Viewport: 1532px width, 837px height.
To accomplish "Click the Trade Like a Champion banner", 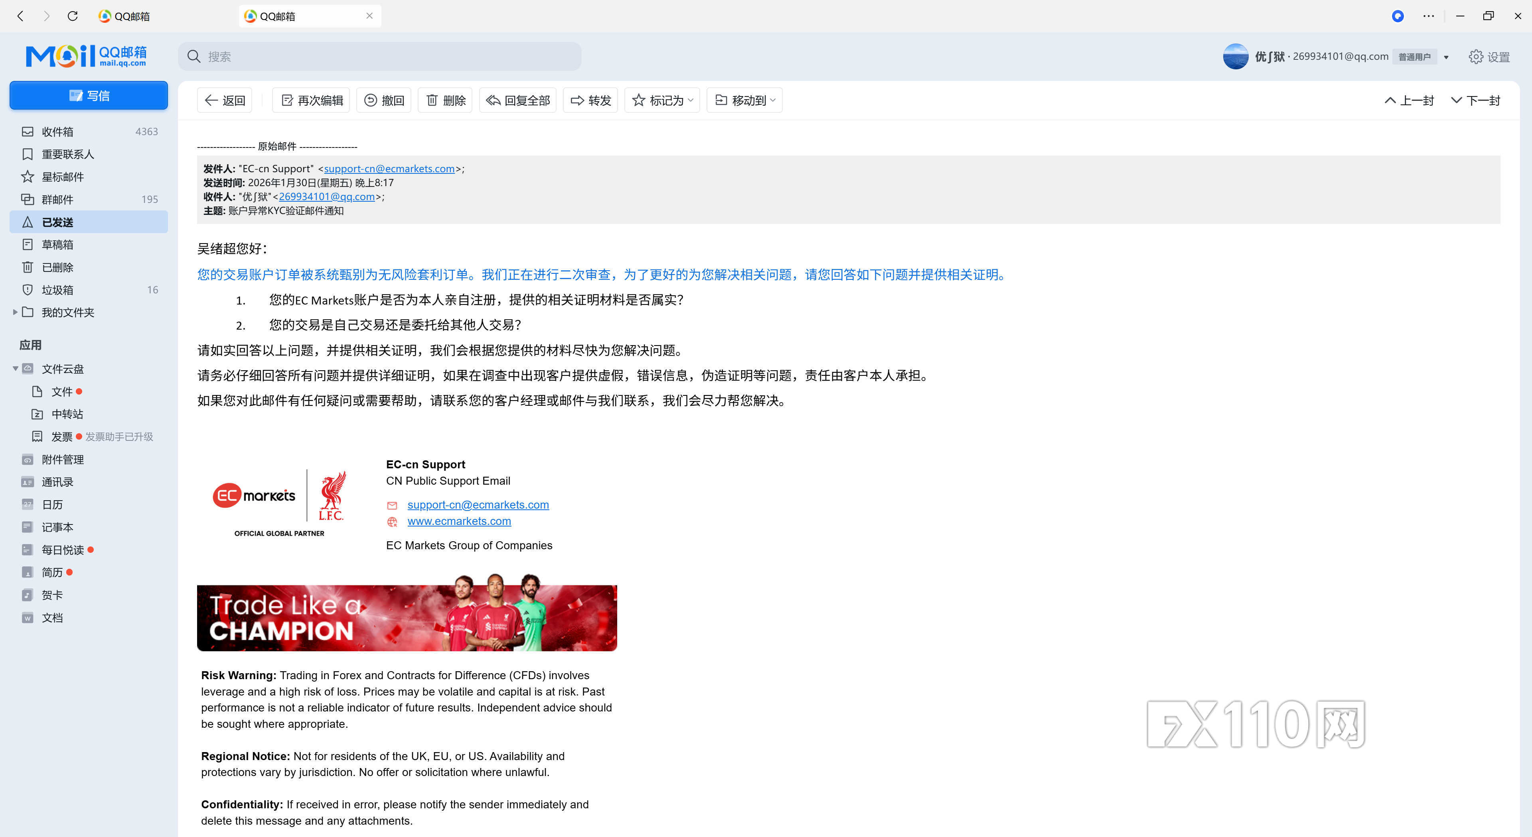I will click(x=407, y=613).
